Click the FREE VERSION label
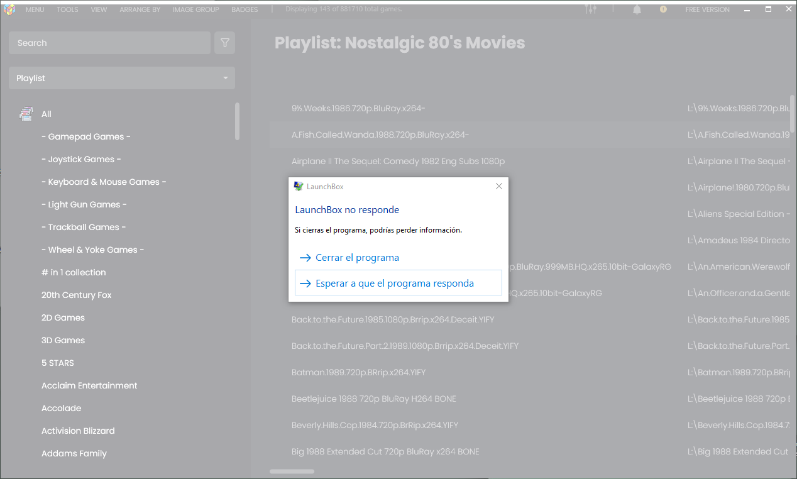797x479 pixels. 708,9
